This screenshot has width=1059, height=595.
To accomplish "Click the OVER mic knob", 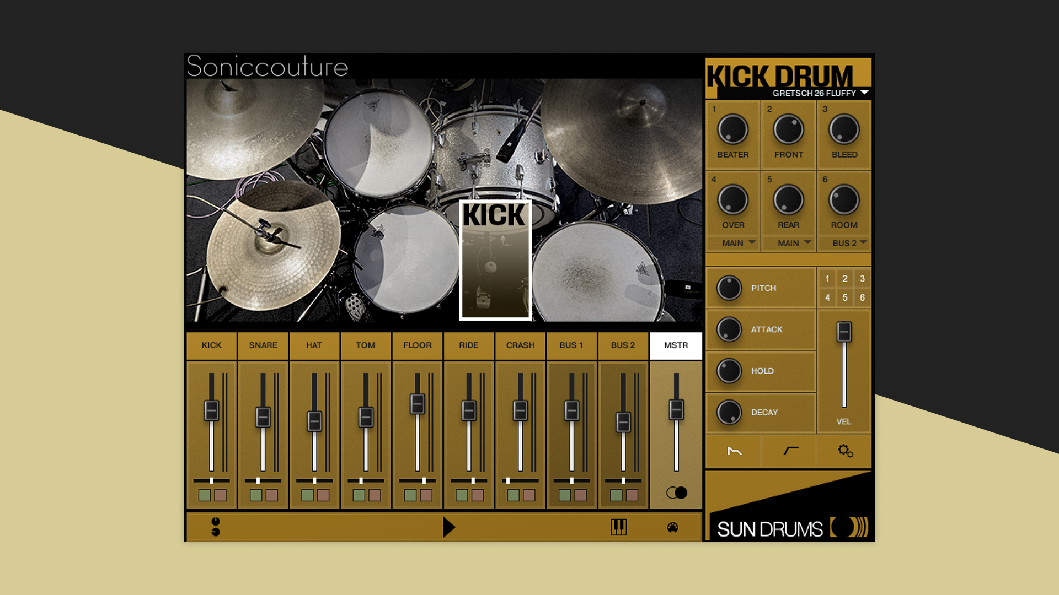I will coord(732,199).
